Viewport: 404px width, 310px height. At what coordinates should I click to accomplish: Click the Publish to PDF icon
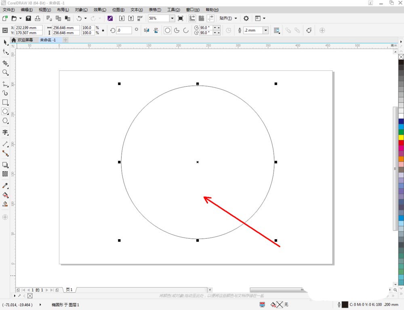[140, 18]
